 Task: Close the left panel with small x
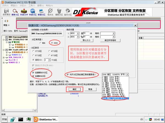tap(2, 18)
